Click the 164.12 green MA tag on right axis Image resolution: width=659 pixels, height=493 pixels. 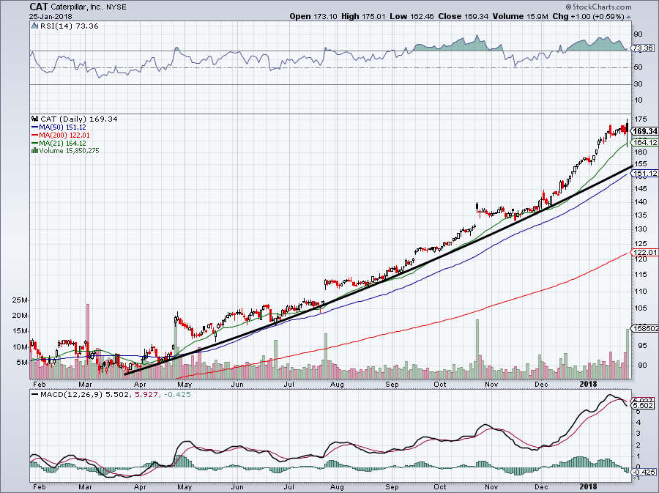pos(646,143)
